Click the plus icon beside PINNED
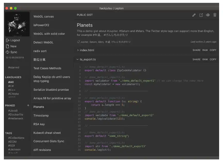The width and height of the screenshot is (223, 162). pyautogui.click(x=28, y=105)
